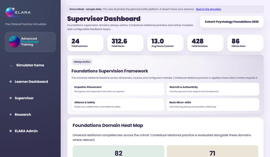This screenshot has width=270, height=157.
Task: Select the 24 Total Learners card
Action: pyautogui.click(x=85, y=43)
